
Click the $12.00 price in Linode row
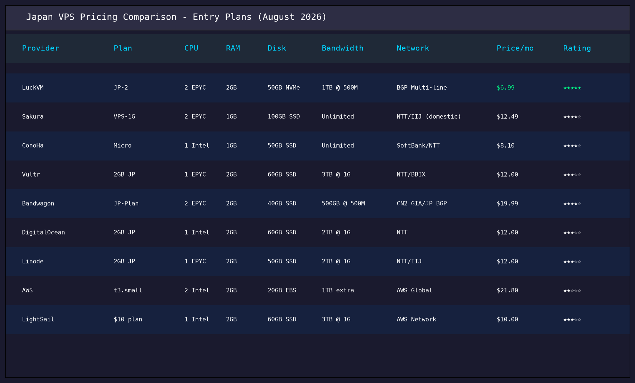point(507,262)
